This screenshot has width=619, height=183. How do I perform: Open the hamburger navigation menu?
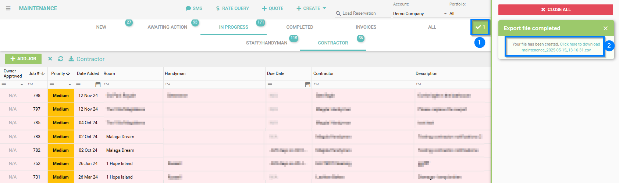(8, 8)
